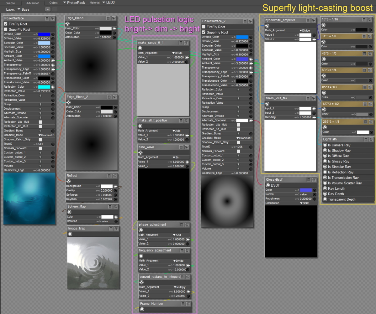The height and width of the screenshot is (314, 376).
Task: Toggle Normals_Forward on PoserSurface_2
Action: coord(238,151)
